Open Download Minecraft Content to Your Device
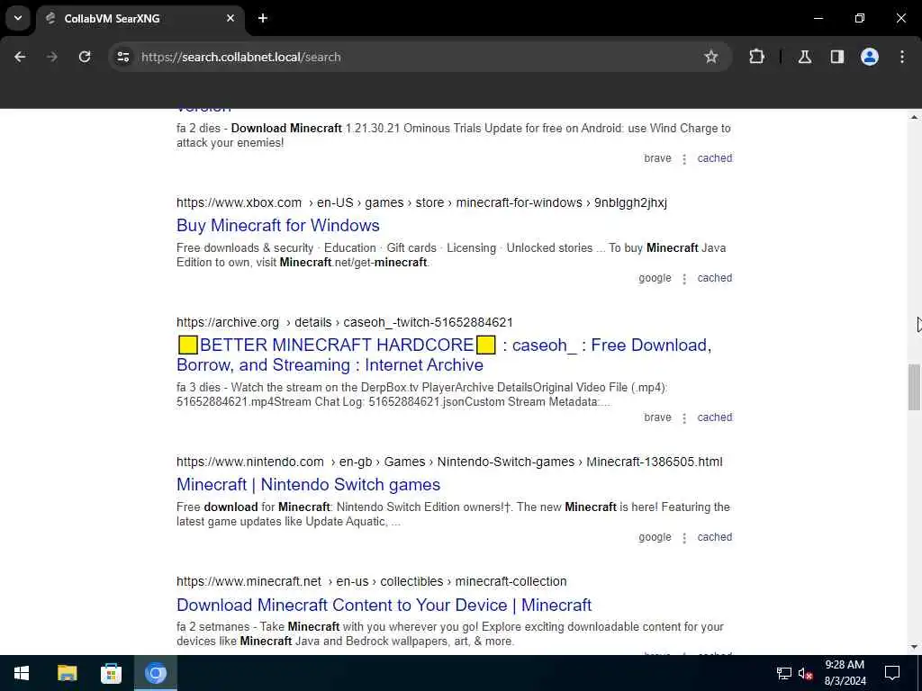922x691 pixels. (384, 606)
